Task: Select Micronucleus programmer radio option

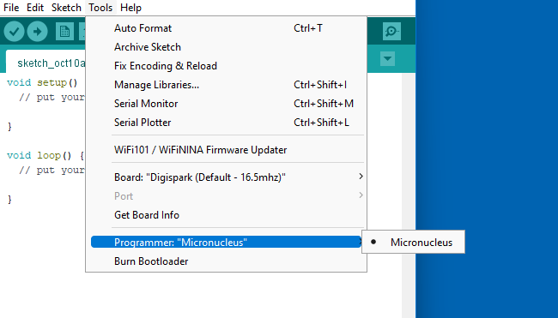Action: [413, 242]
